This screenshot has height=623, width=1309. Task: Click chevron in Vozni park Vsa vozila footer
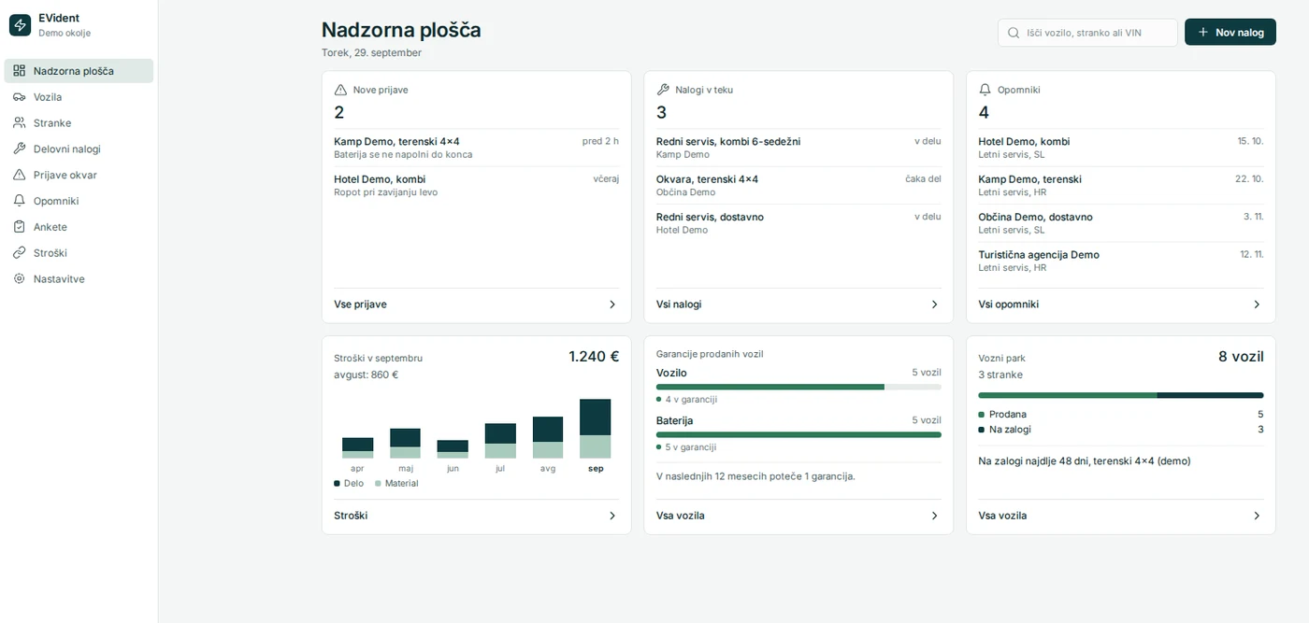click(1257, 516)
